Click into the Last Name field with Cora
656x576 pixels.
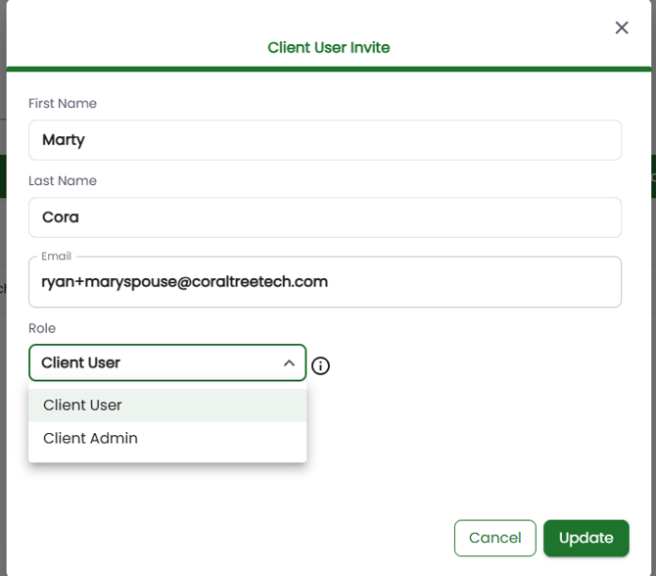(324, 217)
